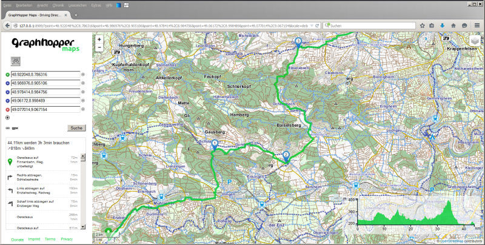Open the chat bubble toolbar icon
The image size is (485, 245).
(464, 25)
